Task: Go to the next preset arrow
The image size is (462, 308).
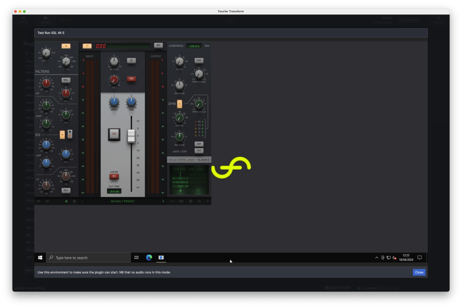Action: (x=163, y=202)
